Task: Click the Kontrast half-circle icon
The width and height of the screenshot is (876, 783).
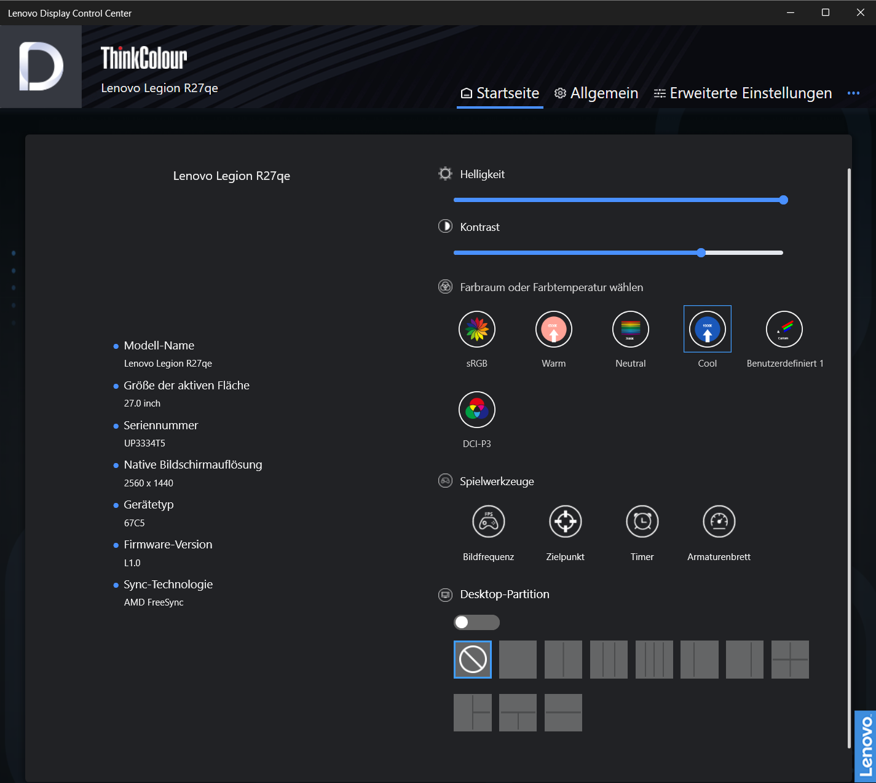Action: tap(445, 227)
